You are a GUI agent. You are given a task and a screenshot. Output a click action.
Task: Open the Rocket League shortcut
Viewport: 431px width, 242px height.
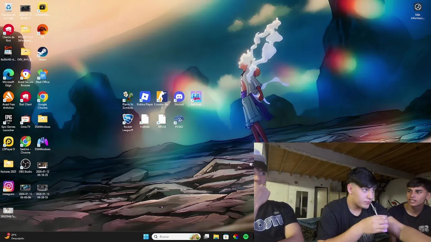(x=128, y=123)
